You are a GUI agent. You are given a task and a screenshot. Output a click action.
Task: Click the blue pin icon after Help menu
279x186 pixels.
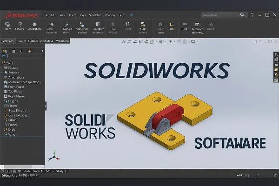132,15
